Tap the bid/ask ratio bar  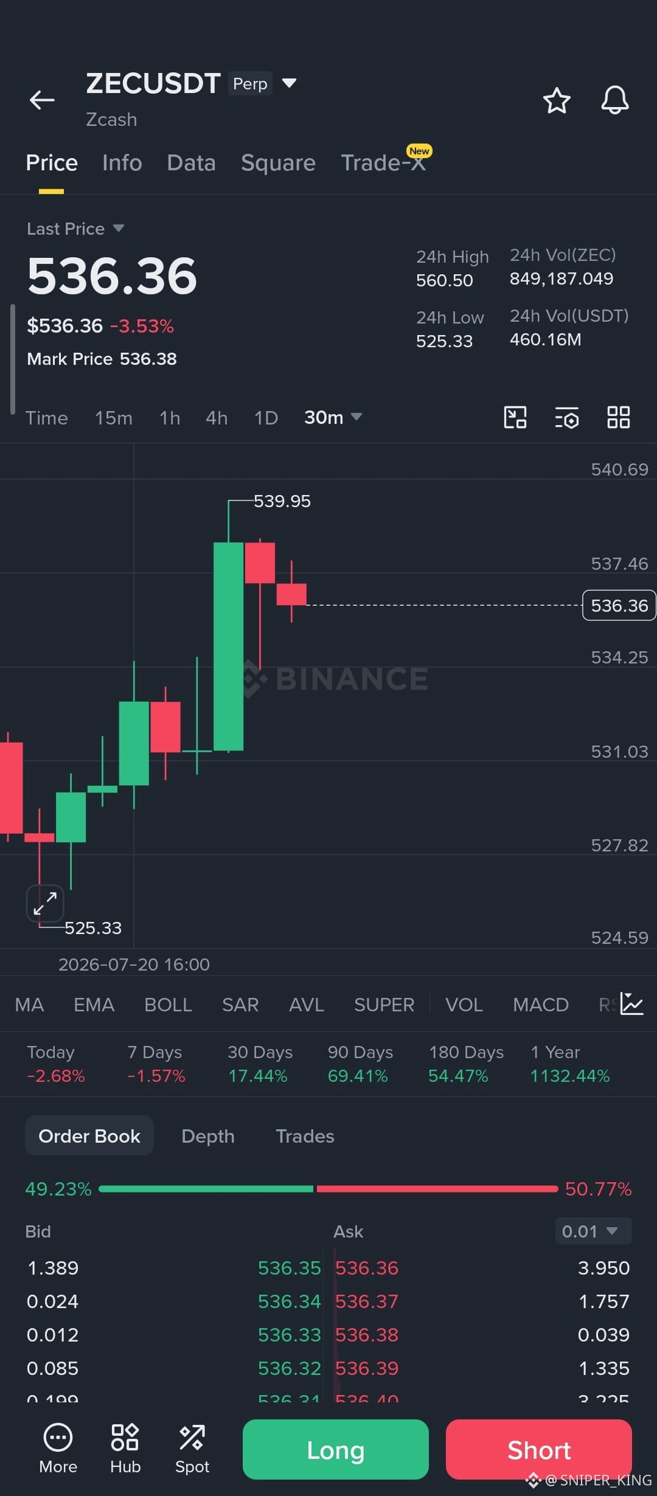click(328, 1189)
